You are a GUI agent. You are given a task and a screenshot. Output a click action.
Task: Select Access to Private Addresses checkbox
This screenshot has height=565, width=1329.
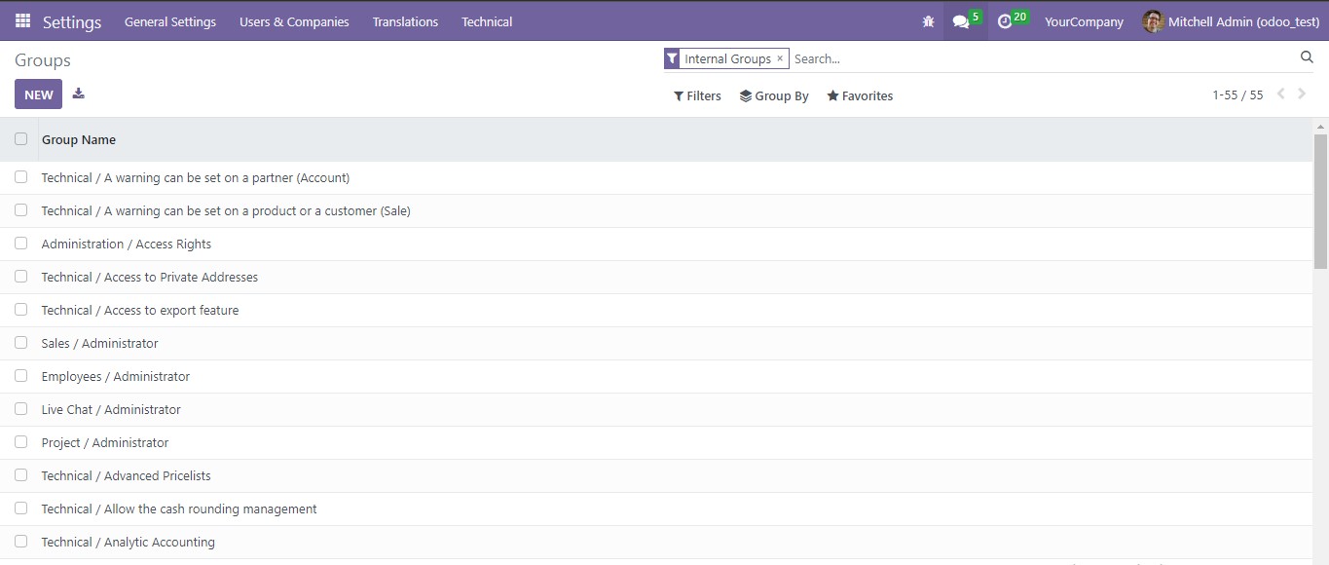coord(20,277)
